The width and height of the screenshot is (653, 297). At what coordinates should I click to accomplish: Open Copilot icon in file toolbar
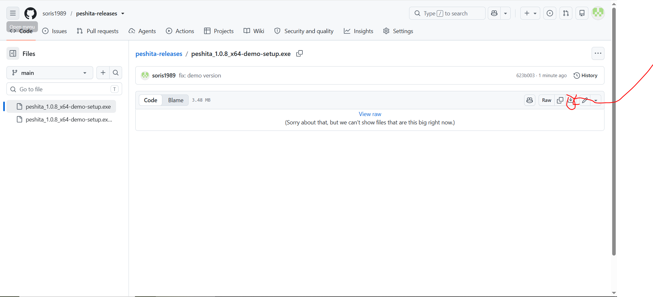[530, 100]
